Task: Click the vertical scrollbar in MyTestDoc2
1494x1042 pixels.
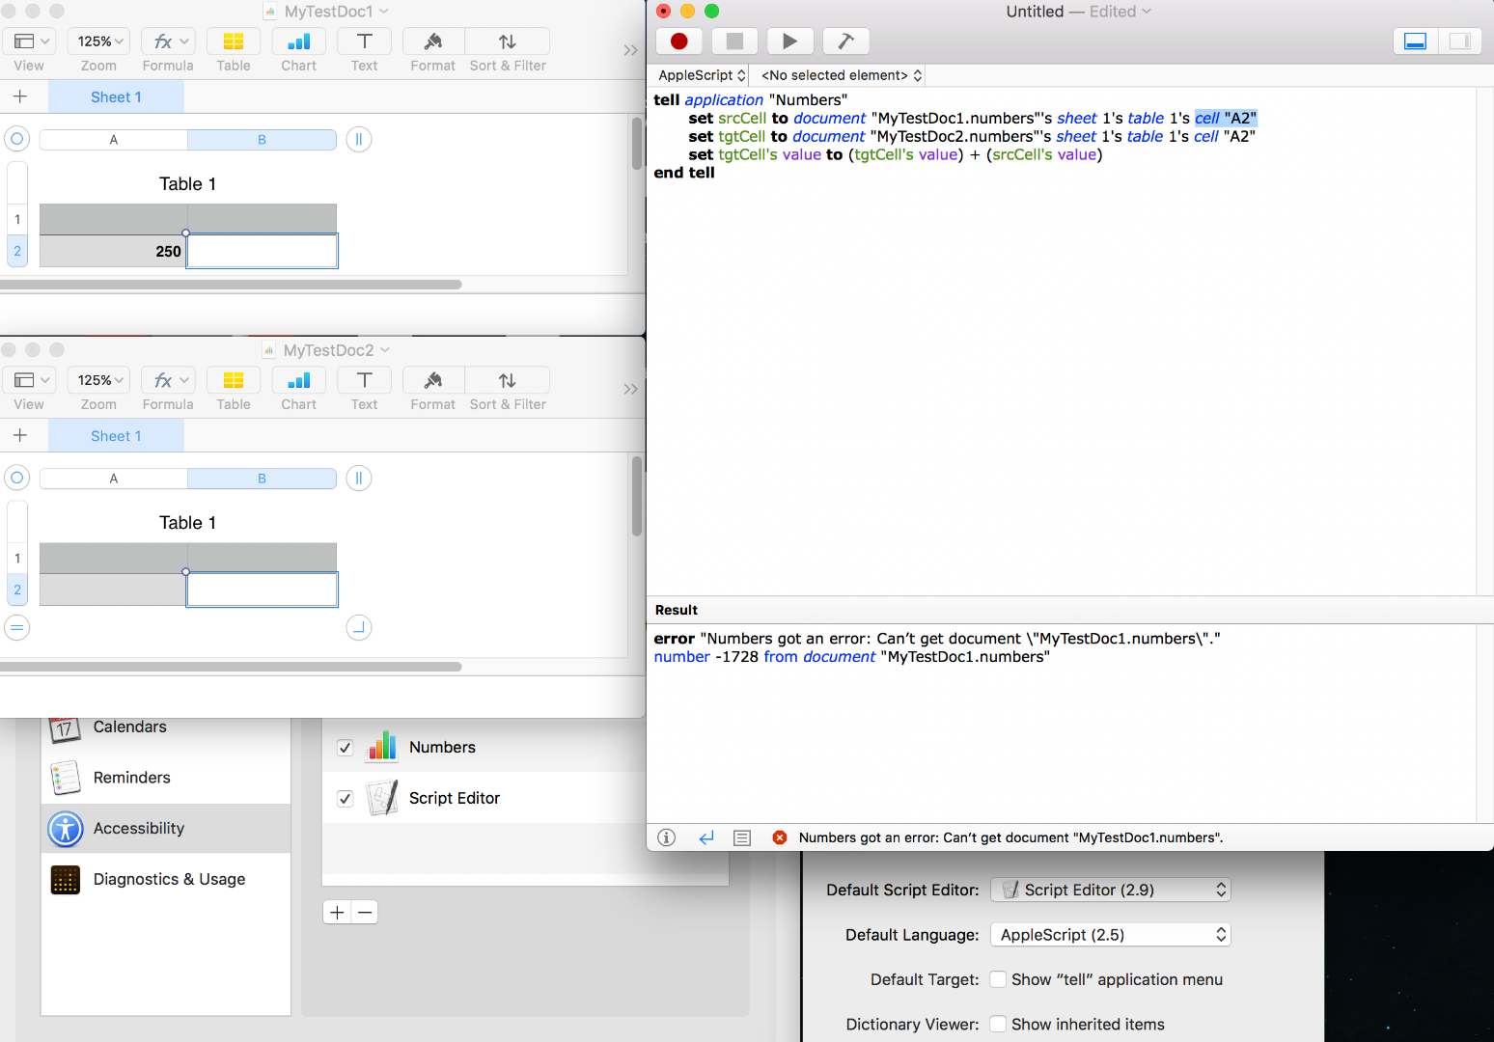Action: pos(637,496)
